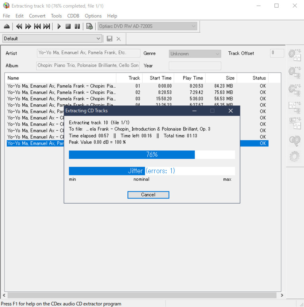This screenshot has width=304, height=307.
Task: Click the Artist text field
Action: [x=89, y=53]
